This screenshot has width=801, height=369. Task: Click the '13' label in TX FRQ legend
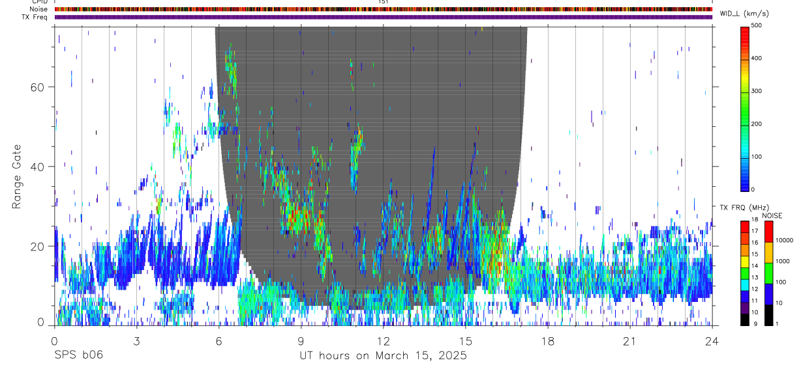click(755, 278)
